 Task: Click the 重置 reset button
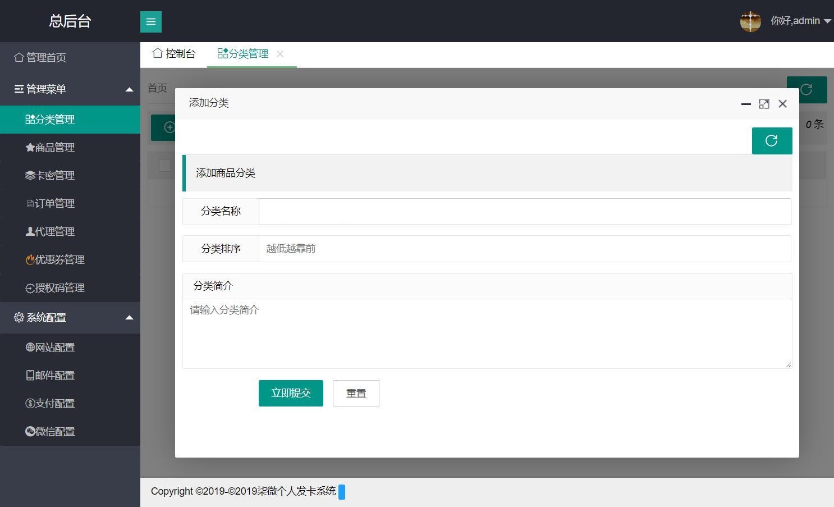(x=356, y=393)
